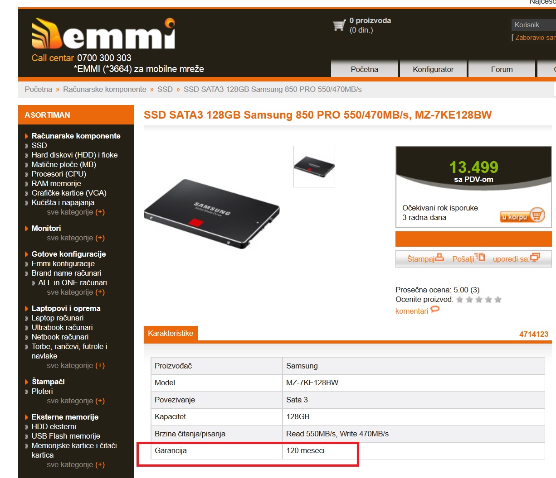Open the Konfigurator tab
The width and height of the screenshot is (556, 478).
click(x=433, y=69)
